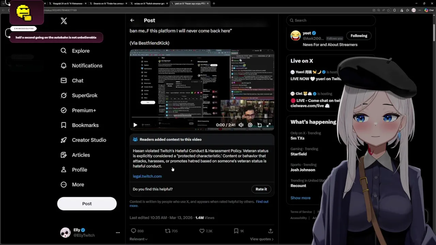The image size is (436, 245).
Task: Bookmark the post showing 1K
Action: click(x=239, y=231)
